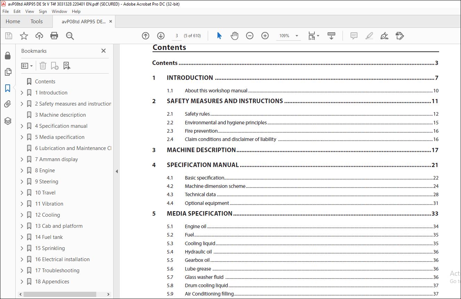Expand the 1 Introduction bookmark

tap(22, 93)
